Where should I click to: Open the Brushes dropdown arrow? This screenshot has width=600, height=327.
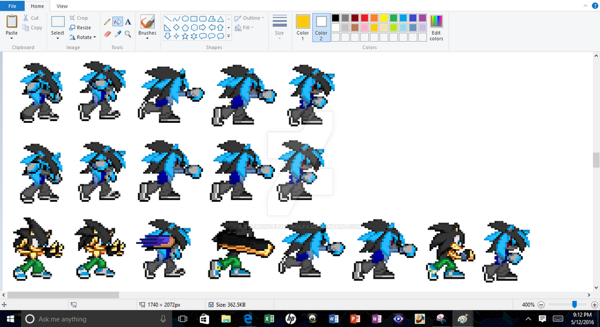point(147,39)
